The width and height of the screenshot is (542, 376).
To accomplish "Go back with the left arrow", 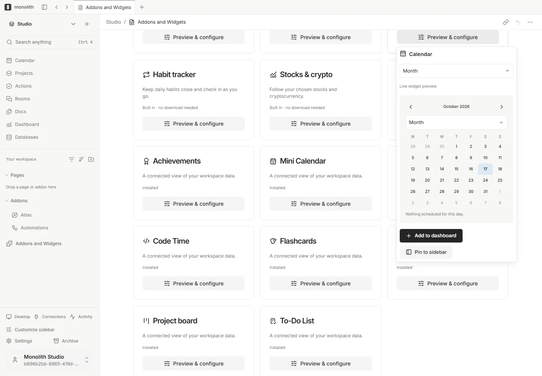I will click(56, 7).
